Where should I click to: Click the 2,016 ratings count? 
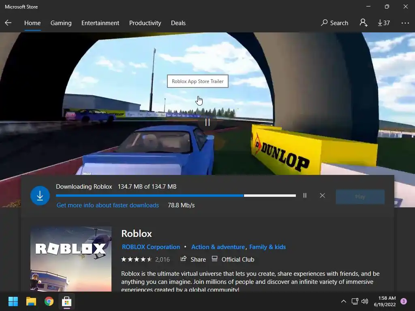(162, 260)
